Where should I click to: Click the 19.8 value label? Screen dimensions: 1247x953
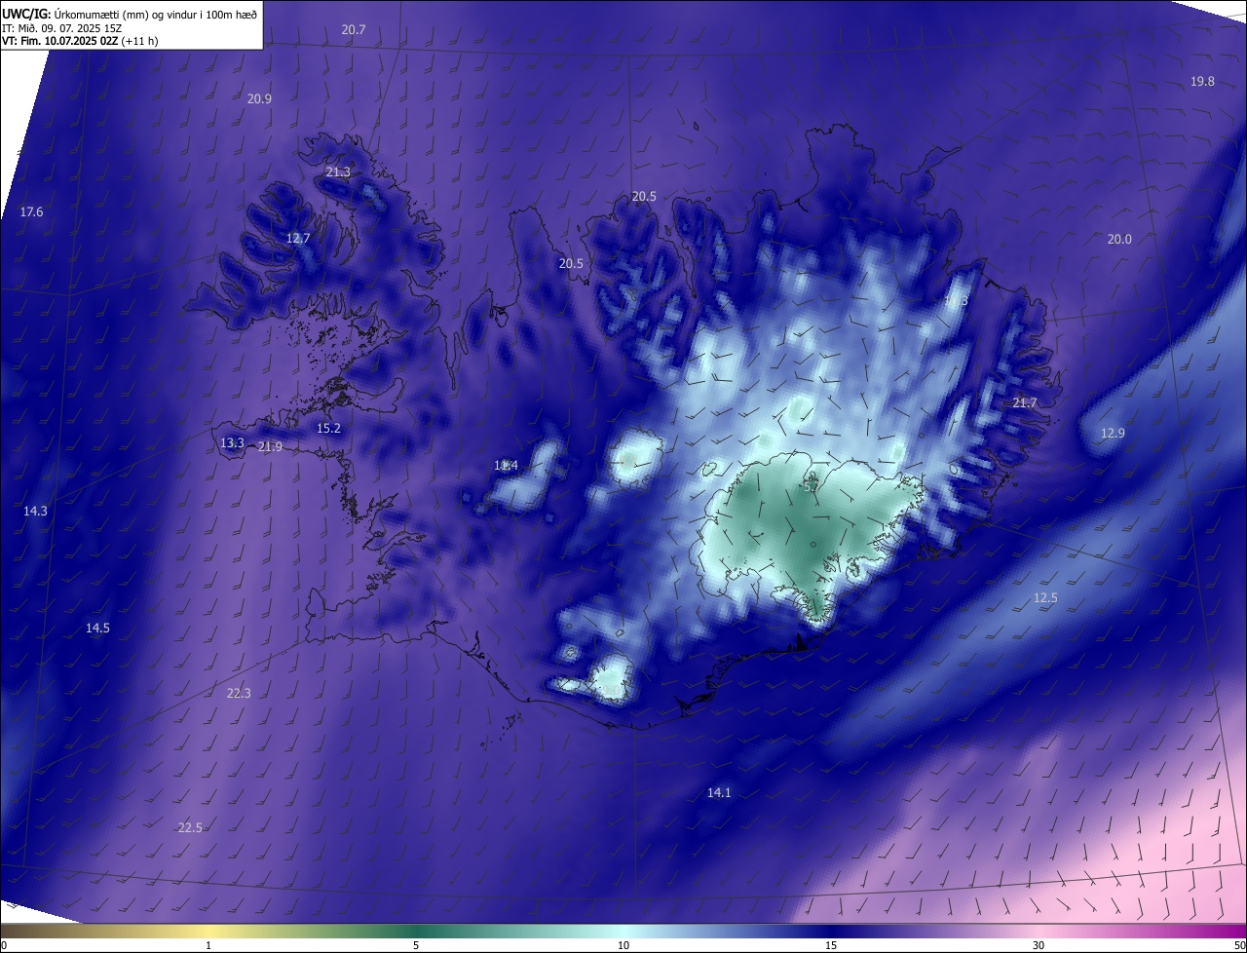click(x=1203, y=82)
